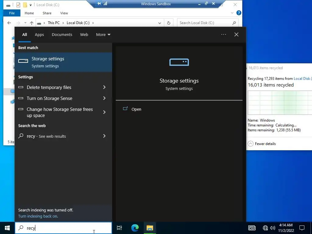Click the Explorer search magnifier icon
Screen dimensions: 312x234
[234, 23]
